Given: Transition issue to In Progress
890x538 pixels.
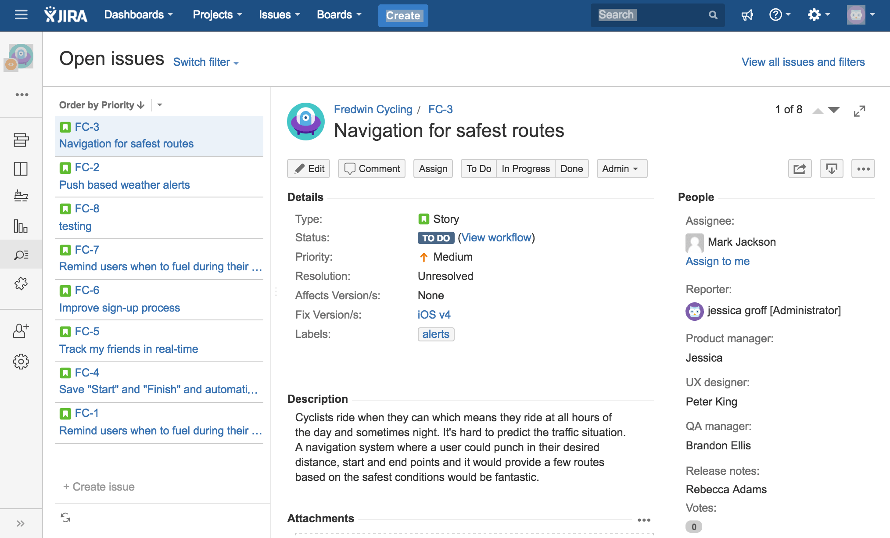Looking at the screenshot, I should click(x=525, y=169).
